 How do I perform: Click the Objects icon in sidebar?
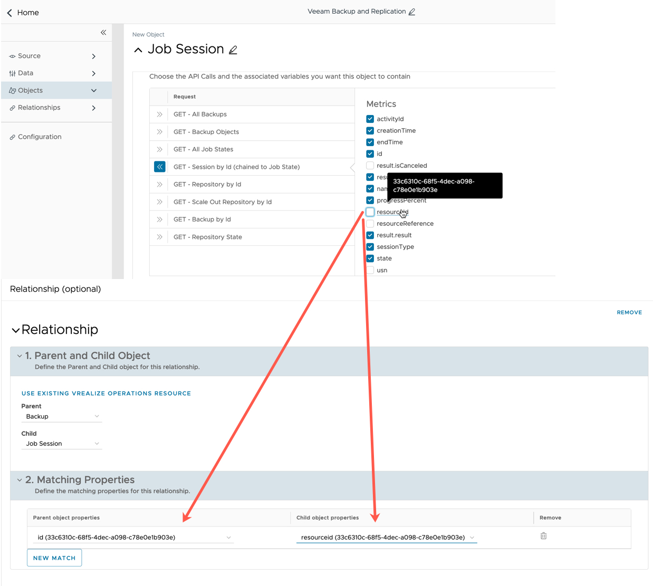click(12, 91)
